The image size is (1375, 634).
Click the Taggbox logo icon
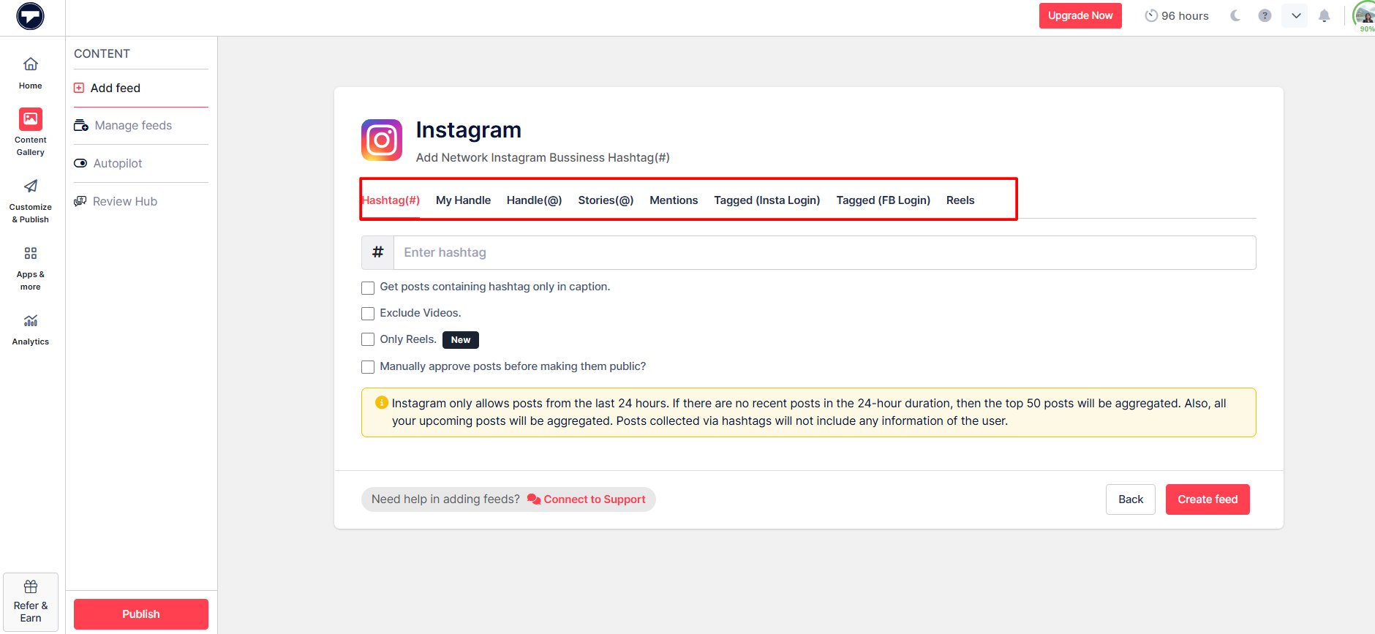[30, 16]
